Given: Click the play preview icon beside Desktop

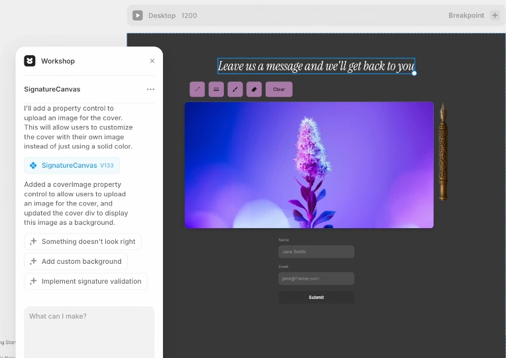Looking at the screenshot, I should click(x=138, y=15).
